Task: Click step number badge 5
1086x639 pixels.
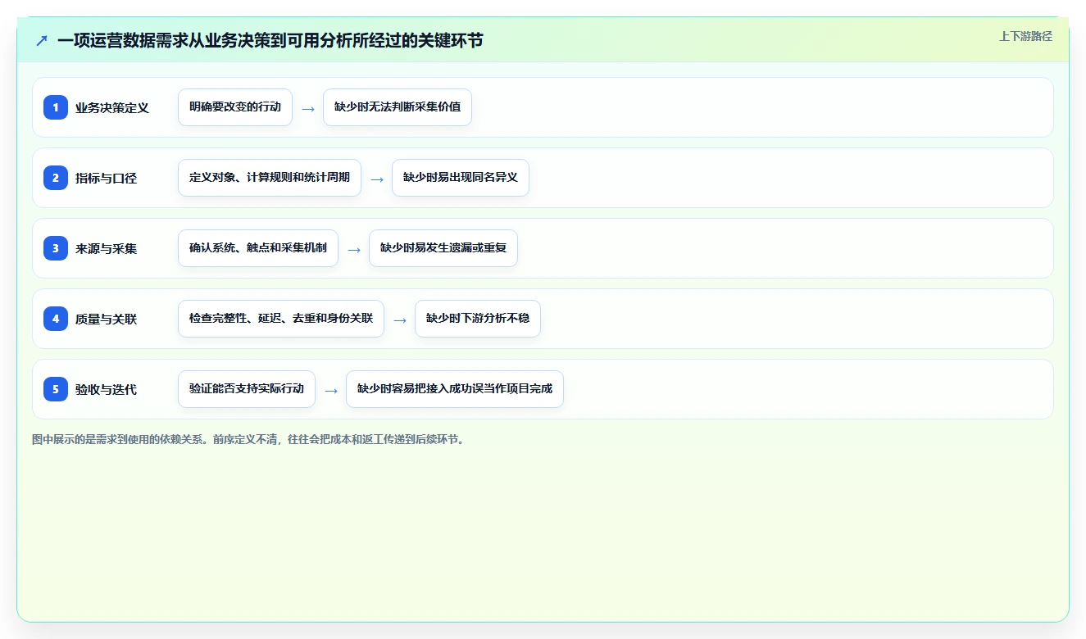Action: coord(56,389)
